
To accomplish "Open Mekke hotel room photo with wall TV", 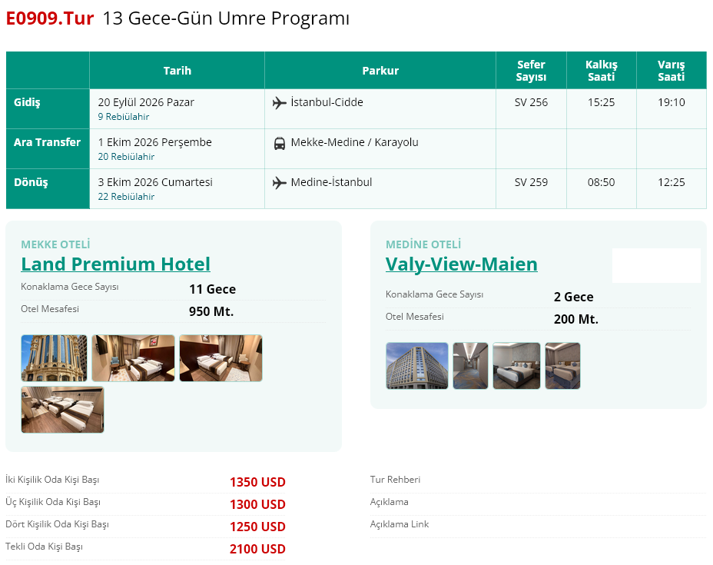I will click(133, 358).
